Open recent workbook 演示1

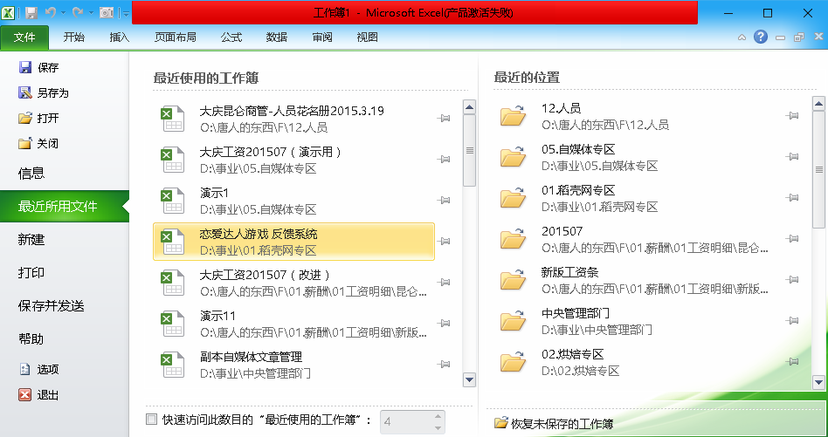[x=293, y=201]
